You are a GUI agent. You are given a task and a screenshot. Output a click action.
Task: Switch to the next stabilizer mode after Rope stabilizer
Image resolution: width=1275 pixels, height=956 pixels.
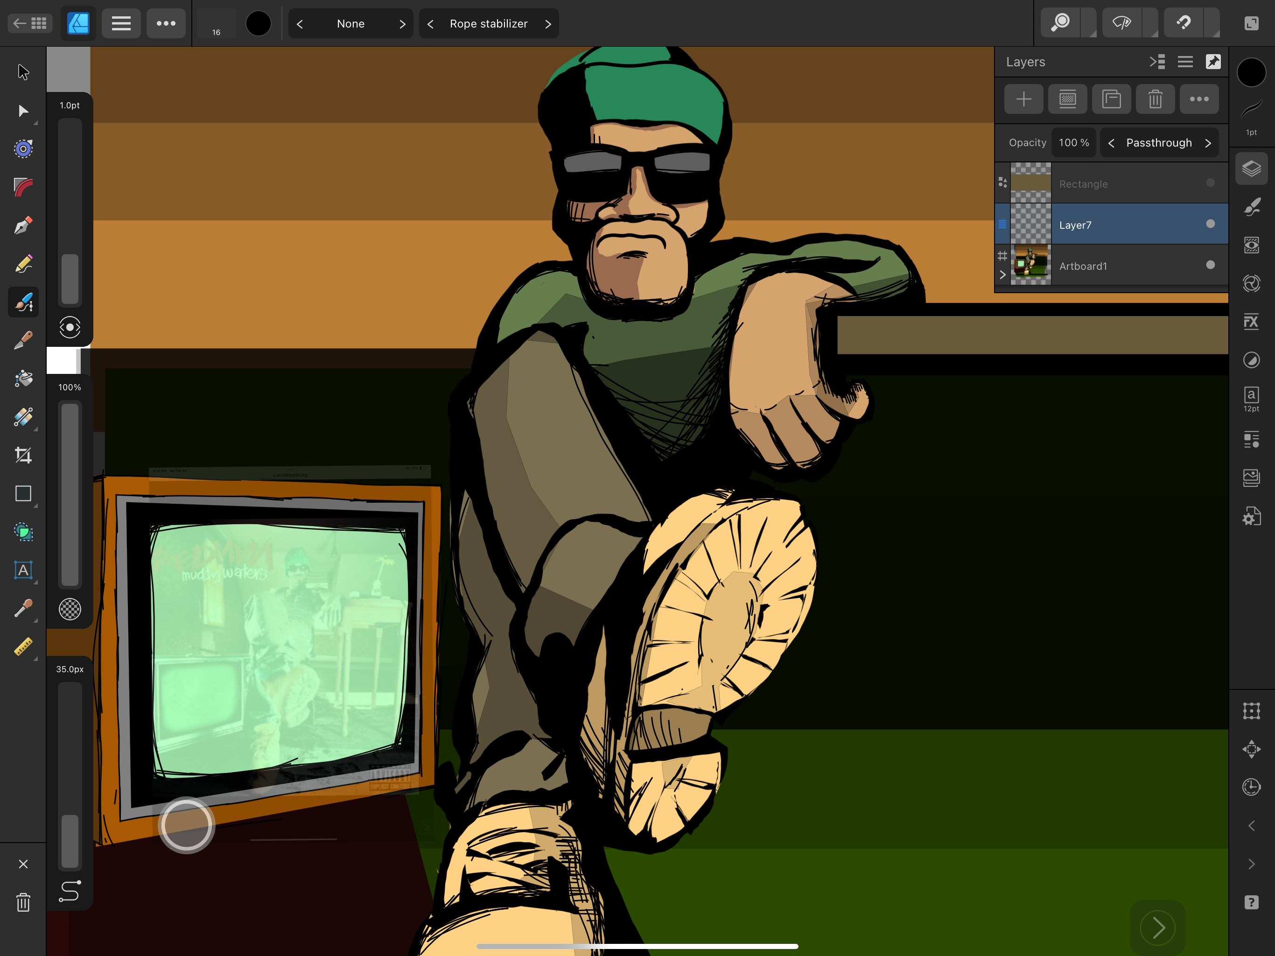point(547,24)
